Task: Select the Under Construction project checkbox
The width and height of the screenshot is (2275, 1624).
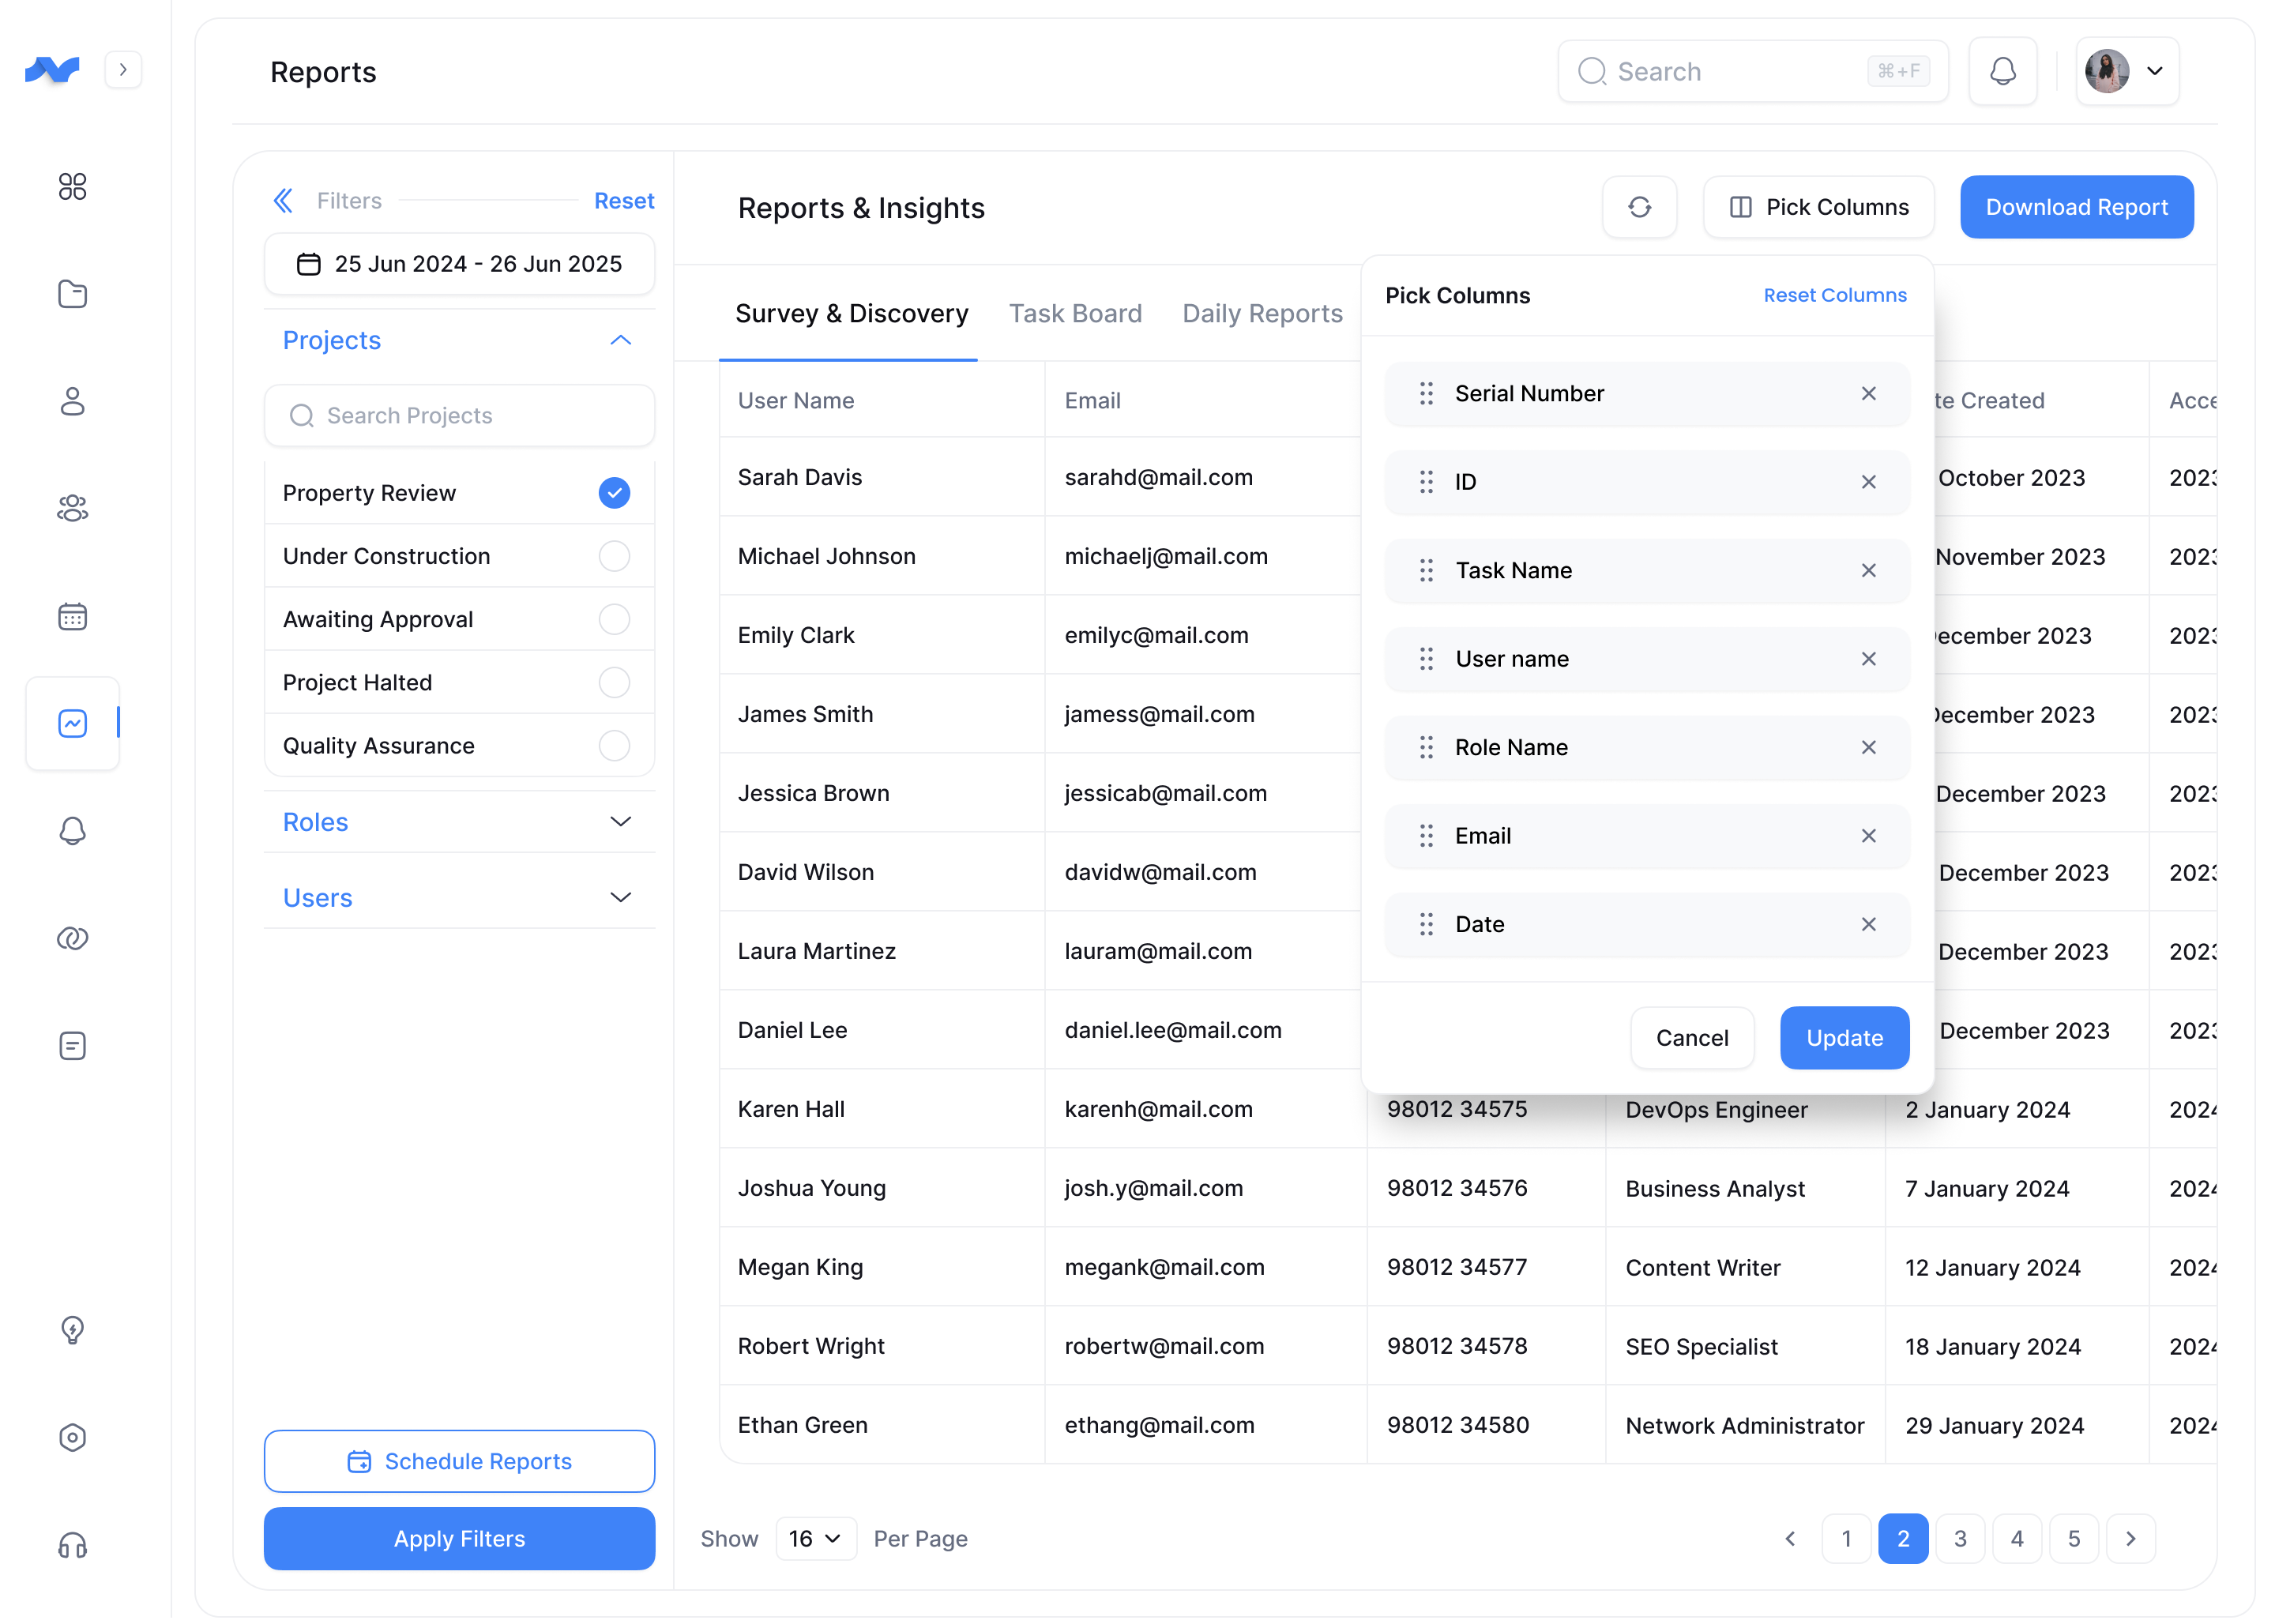Action: (x=614, y=556)
